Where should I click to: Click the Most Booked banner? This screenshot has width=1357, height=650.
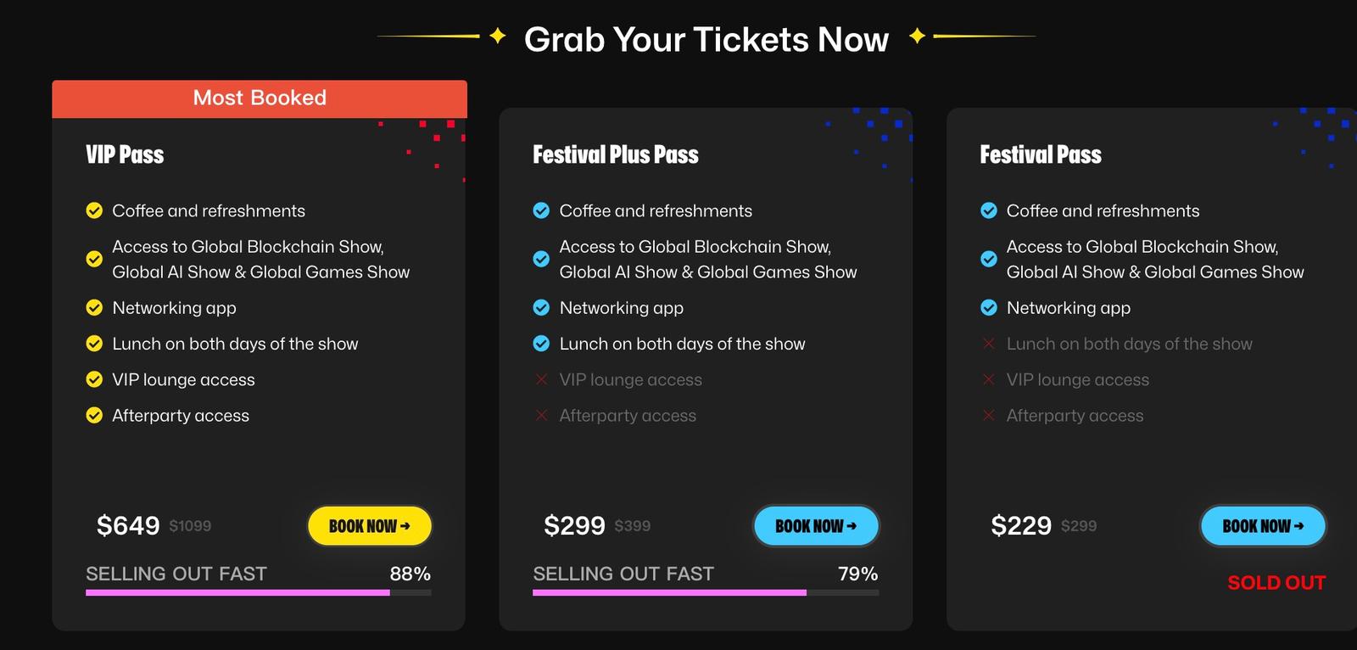tap(260, 98)
